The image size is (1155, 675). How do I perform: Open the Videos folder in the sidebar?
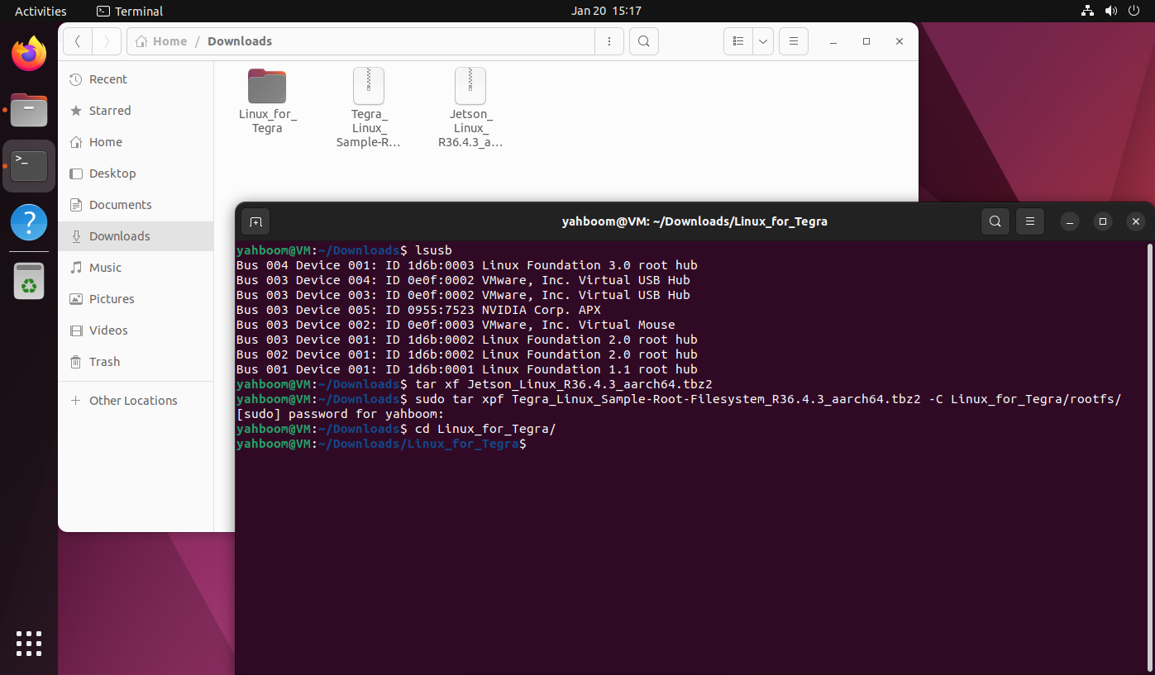[x=108, y=330]
